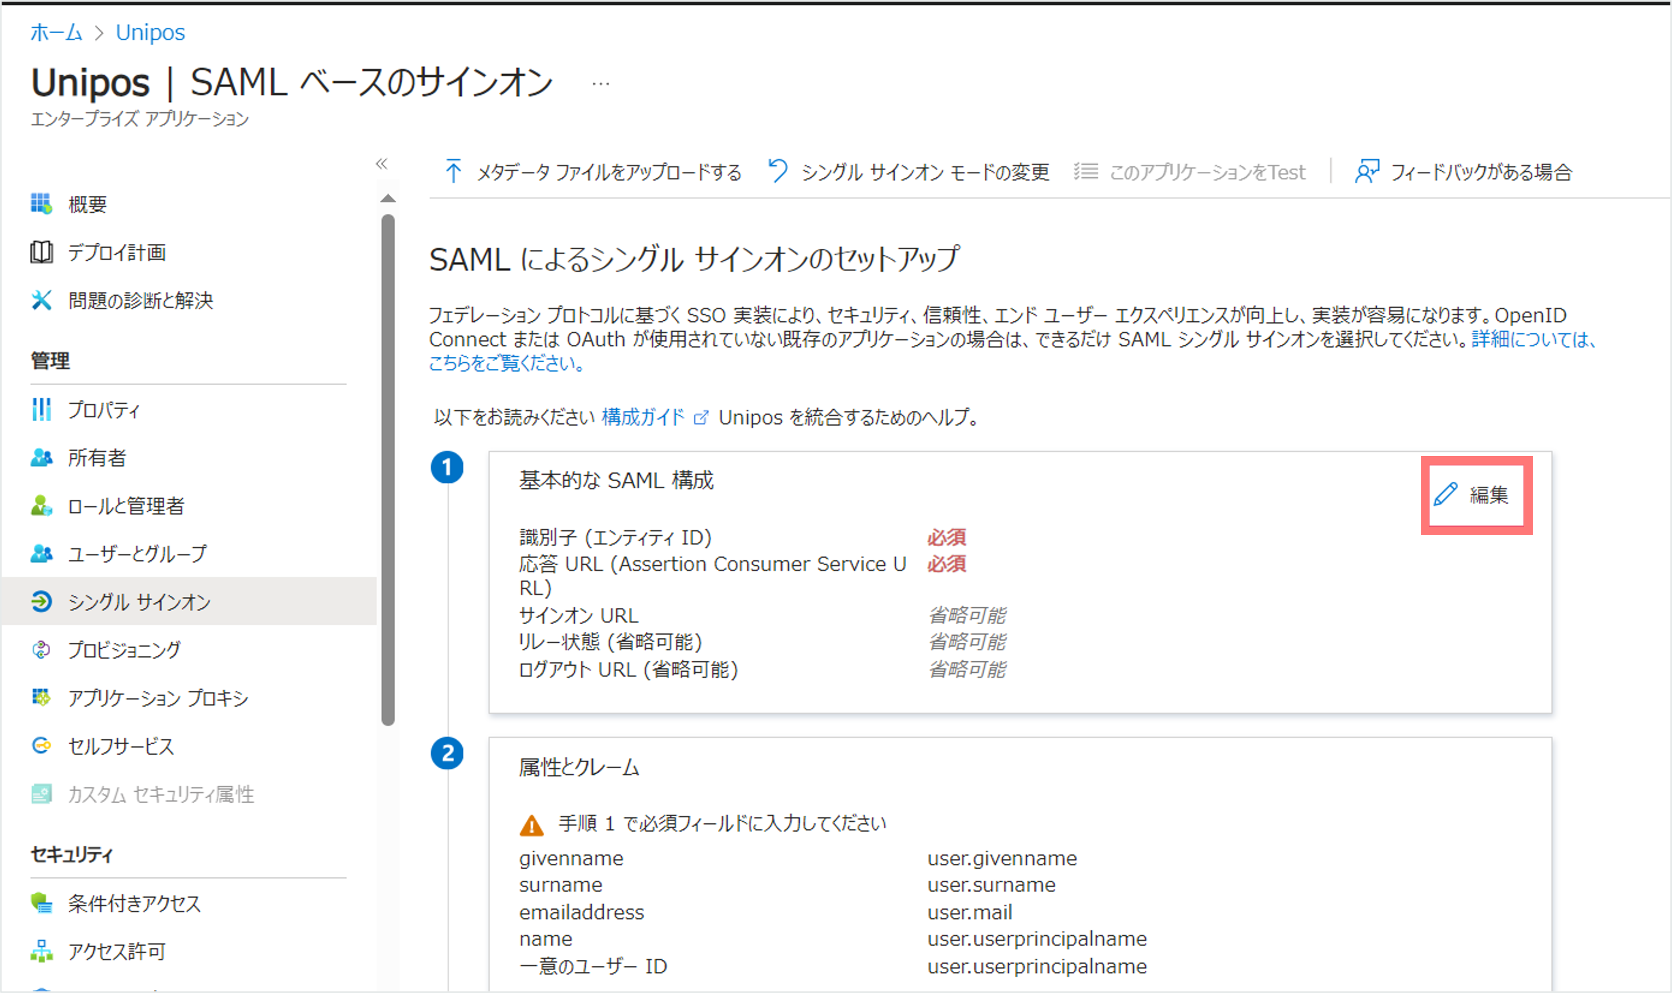Click the ログアウト URL (省略可能) label
1672x993 pixels.
(629, 669)
